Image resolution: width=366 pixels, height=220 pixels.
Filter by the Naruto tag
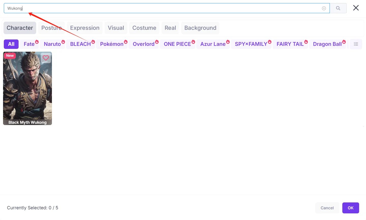[52, 44]
